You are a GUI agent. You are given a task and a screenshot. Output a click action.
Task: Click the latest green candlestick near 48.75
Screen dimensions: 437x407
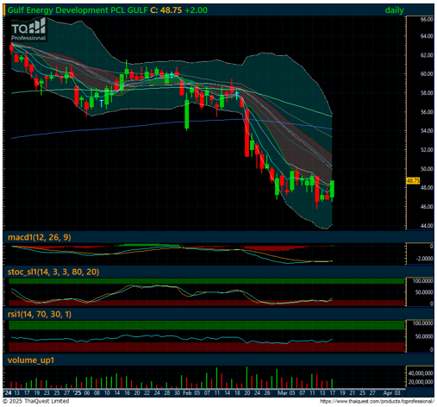(x=332, y=189)
